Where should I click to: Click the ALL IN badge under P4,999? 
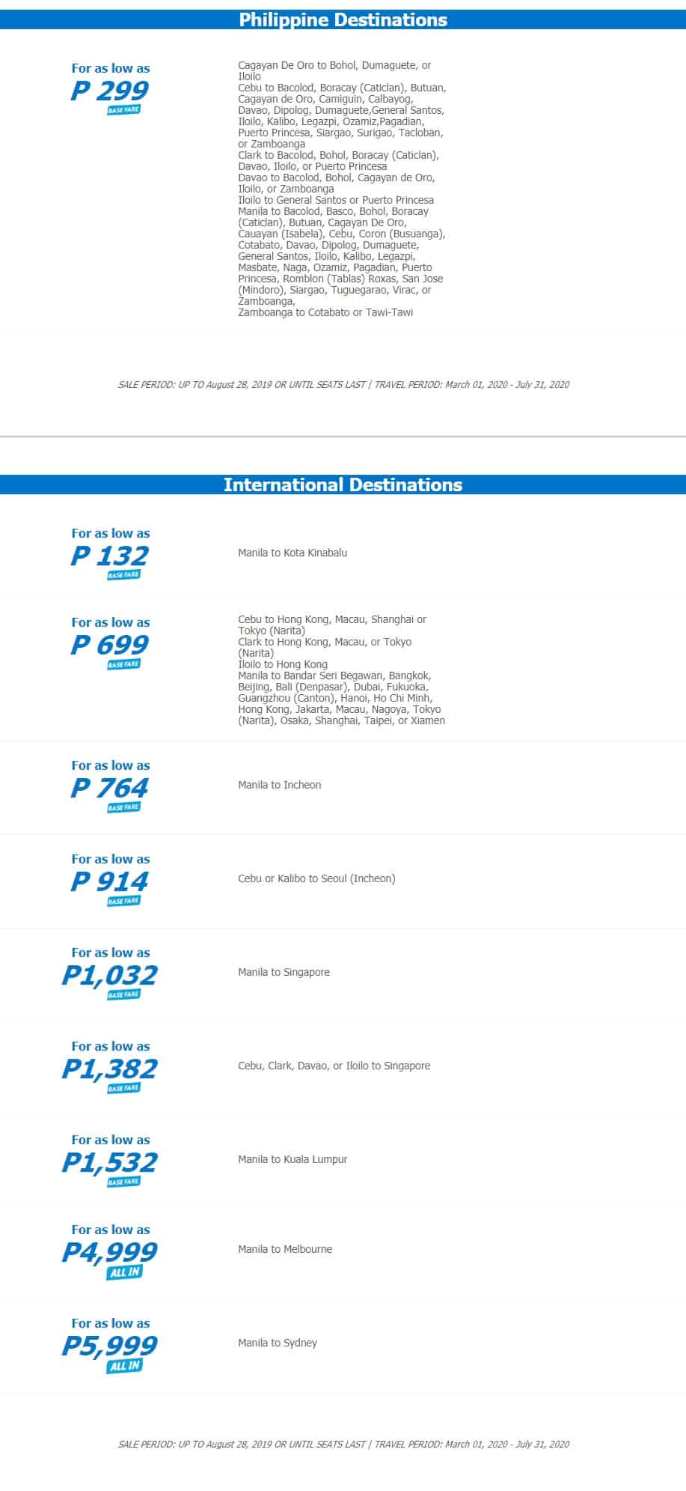tap(123, 1272)
